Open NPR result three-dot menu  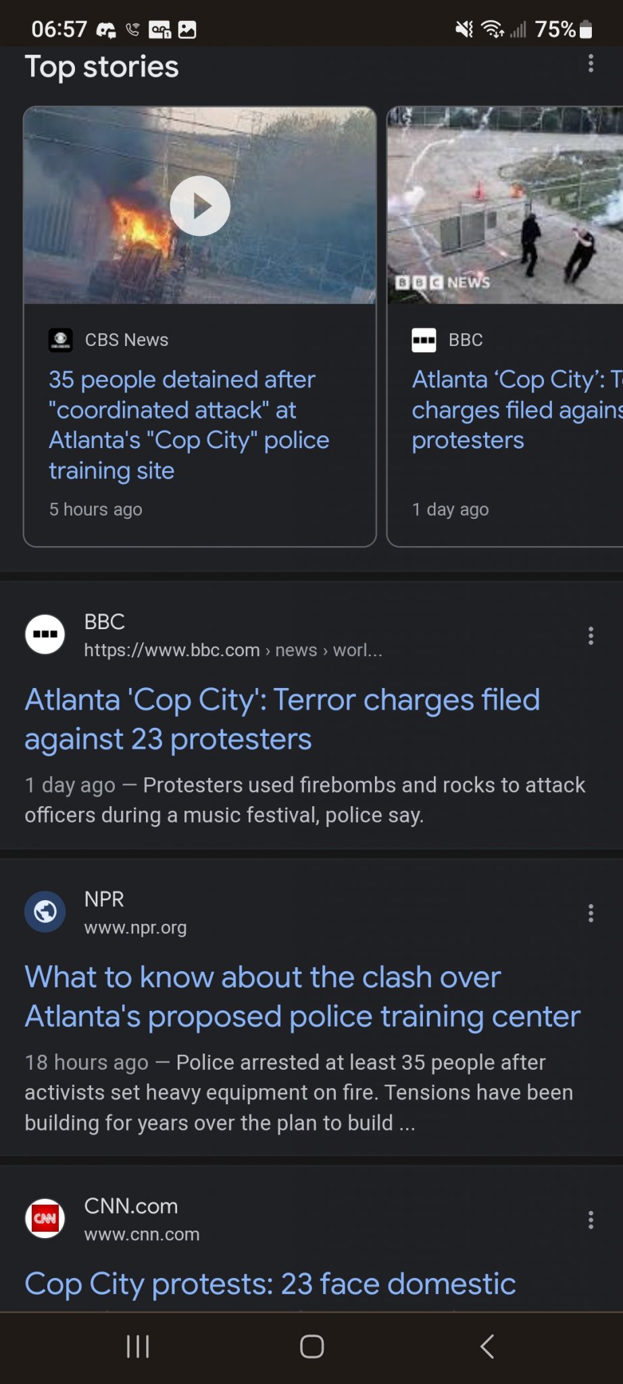[x=591, y=913]
